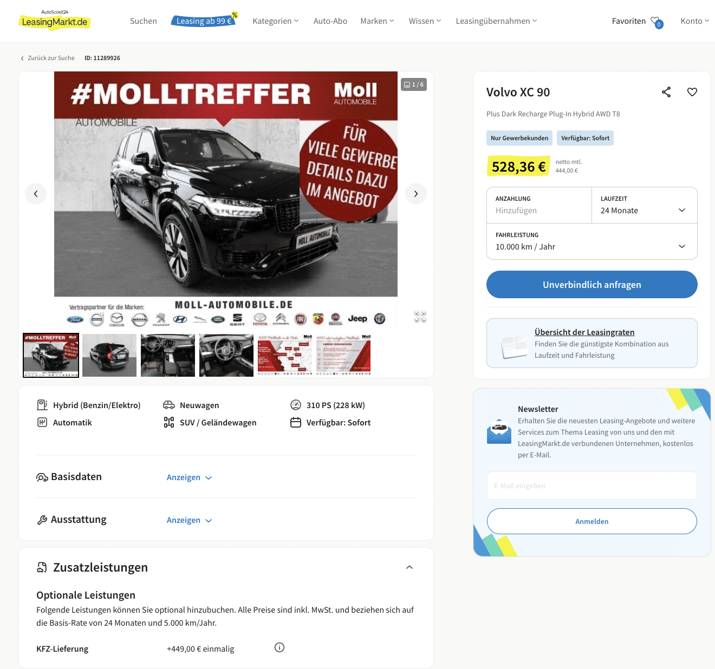Click the ID: 11289926 label
The width and height of the screenshot is (715, 669).
click(102, 58)
